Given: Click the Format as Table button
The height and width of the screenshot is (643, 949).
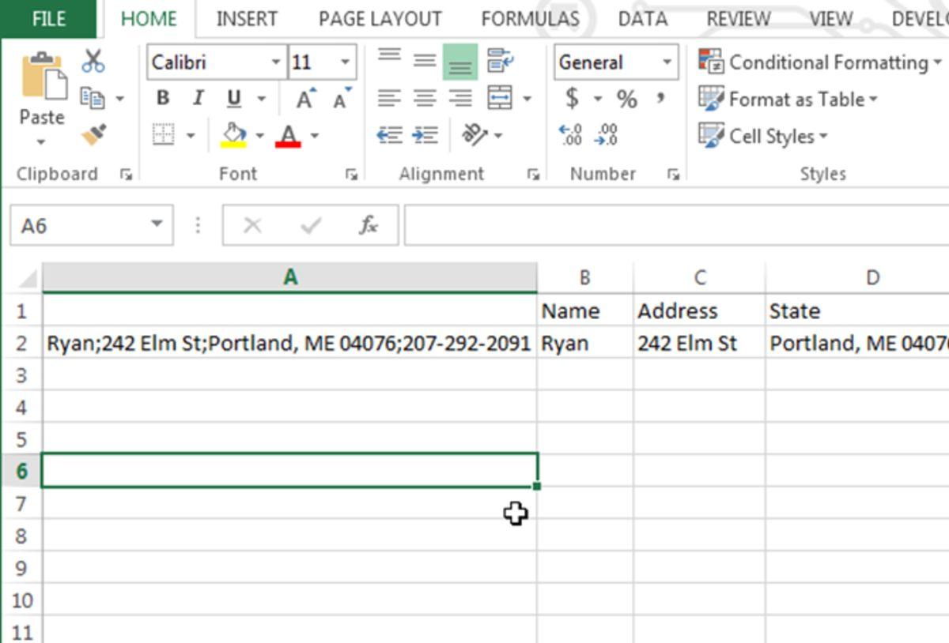Looking at the screenshot, I should 790,100.
